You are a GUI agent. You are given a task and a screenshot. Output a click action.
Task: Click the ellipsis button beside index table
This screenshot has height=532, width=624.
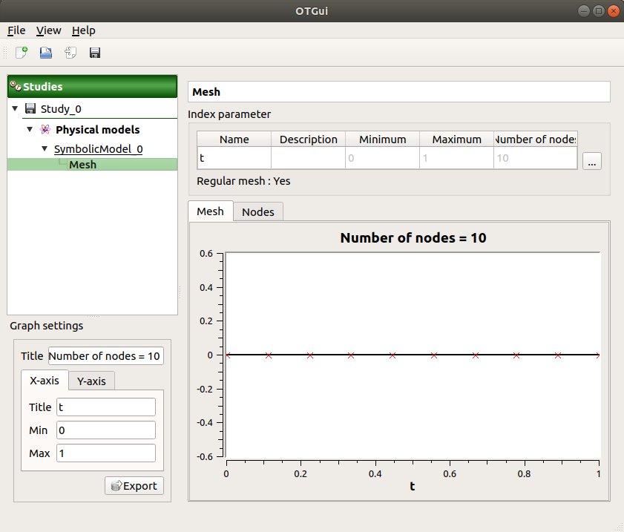point(591,161)
